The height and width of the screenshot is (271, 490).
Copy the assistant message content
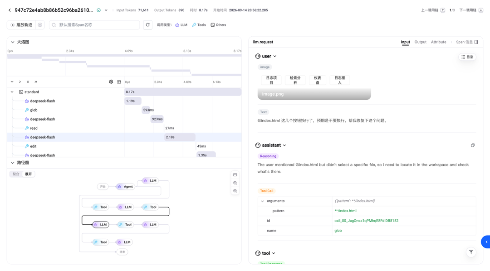(473, 145)
